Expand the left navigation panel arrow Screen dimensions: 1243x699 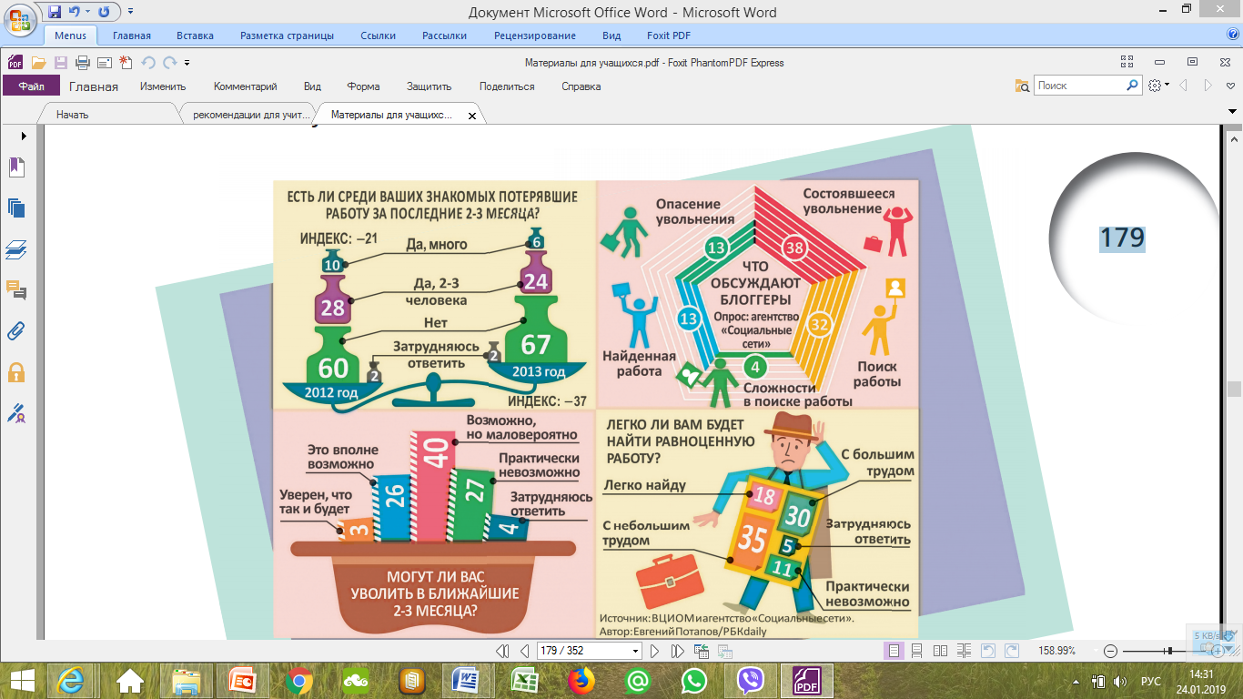coord(24,136)
